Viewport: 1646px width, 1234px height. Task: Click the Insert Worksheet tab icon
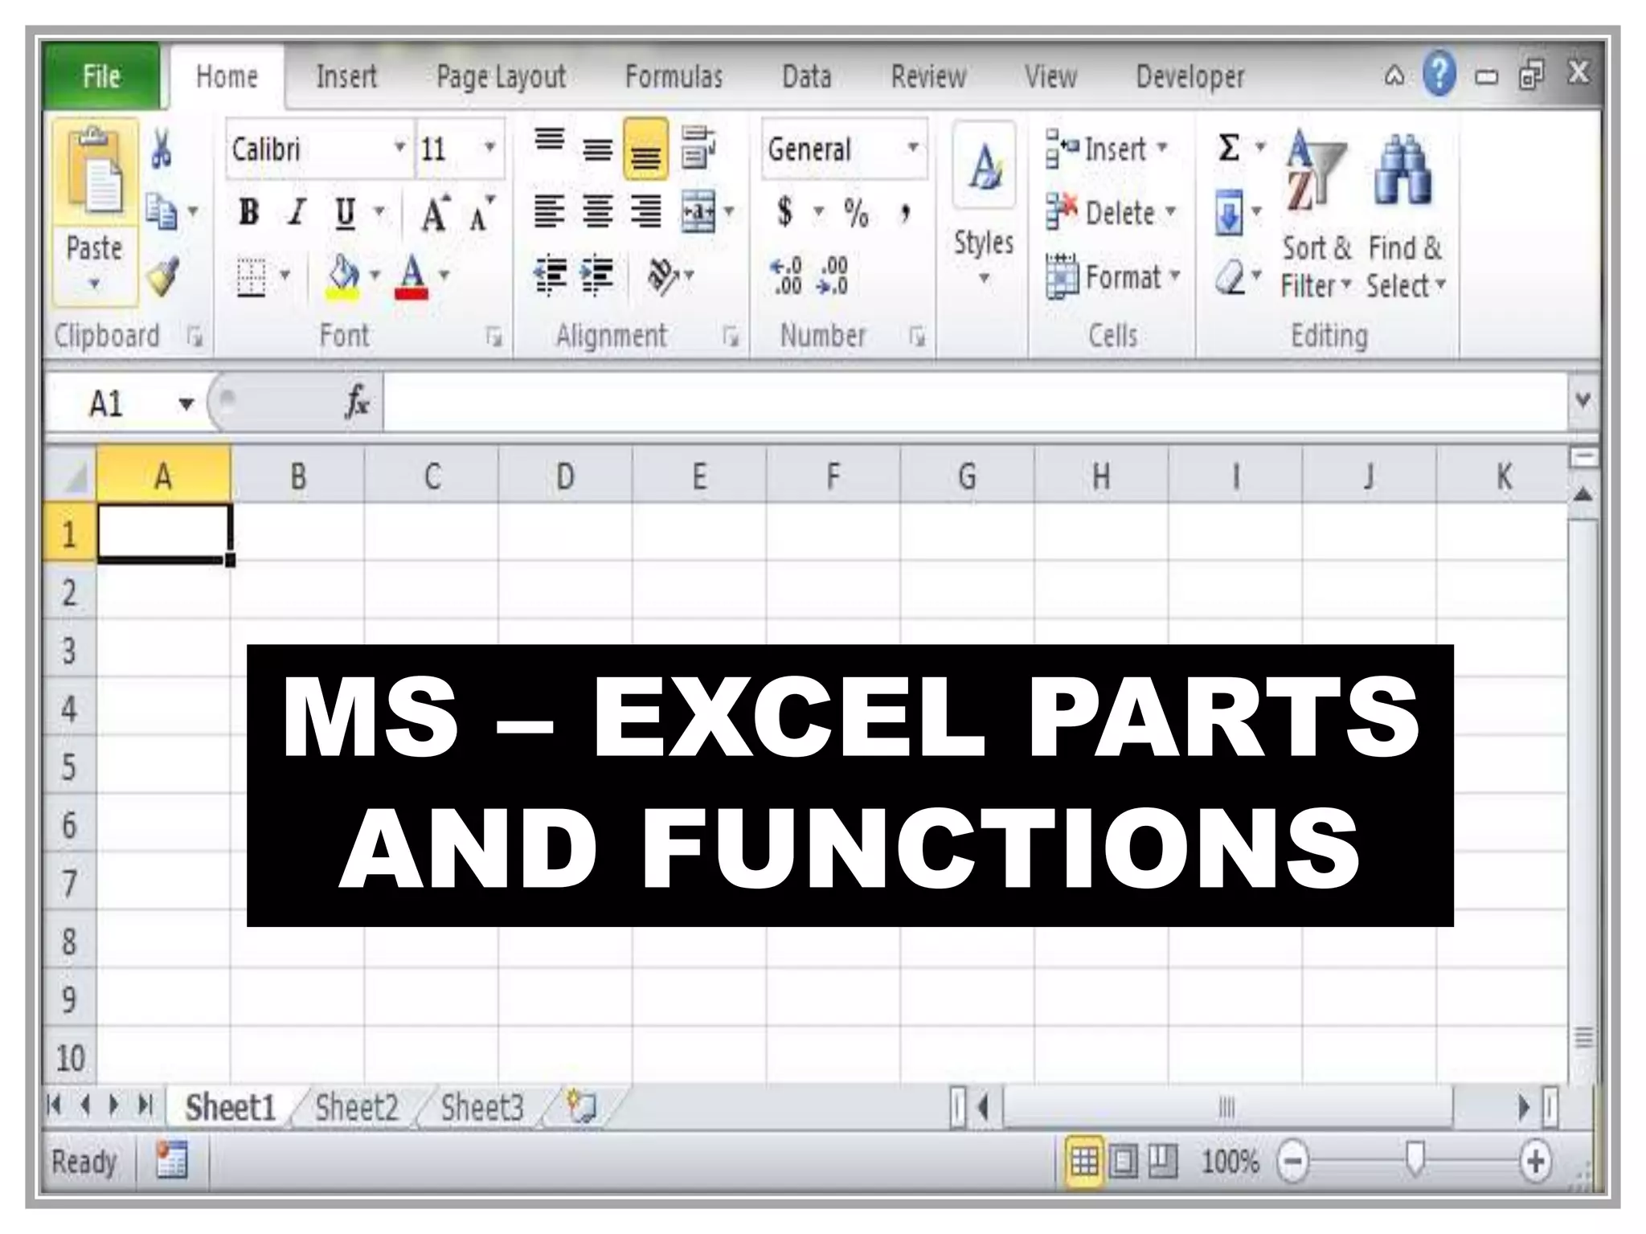coord(581,1107)
